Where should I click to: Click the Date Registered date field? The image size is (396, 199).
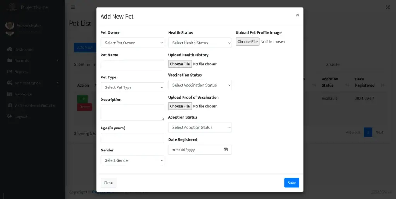(x=200, y=150)
